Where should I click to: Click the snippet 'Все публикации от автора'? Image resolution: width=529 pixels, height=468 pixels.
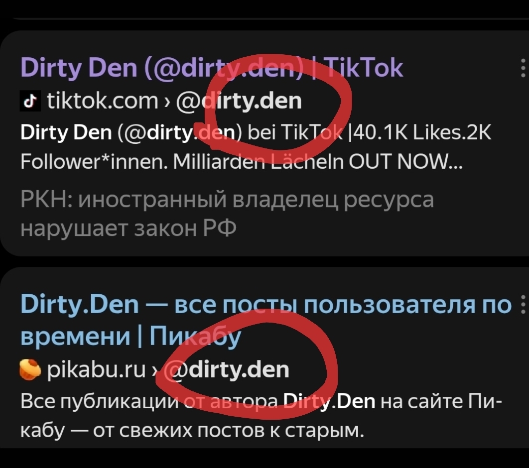[149, 401]
